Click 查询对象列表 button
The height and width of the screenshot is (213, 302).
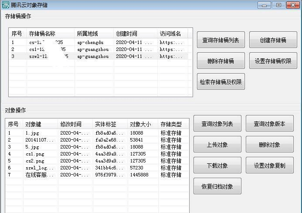(x=217, y=123)
